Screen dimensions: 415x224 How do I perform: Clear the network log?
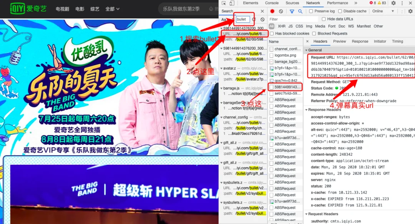click(281, 11)
